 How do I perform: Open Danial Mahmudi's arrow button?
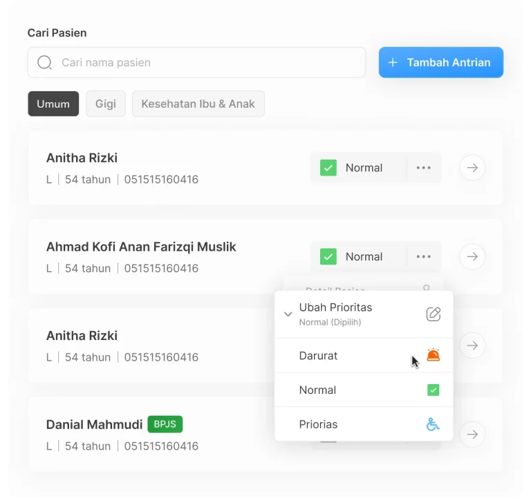tap(472, 435)
